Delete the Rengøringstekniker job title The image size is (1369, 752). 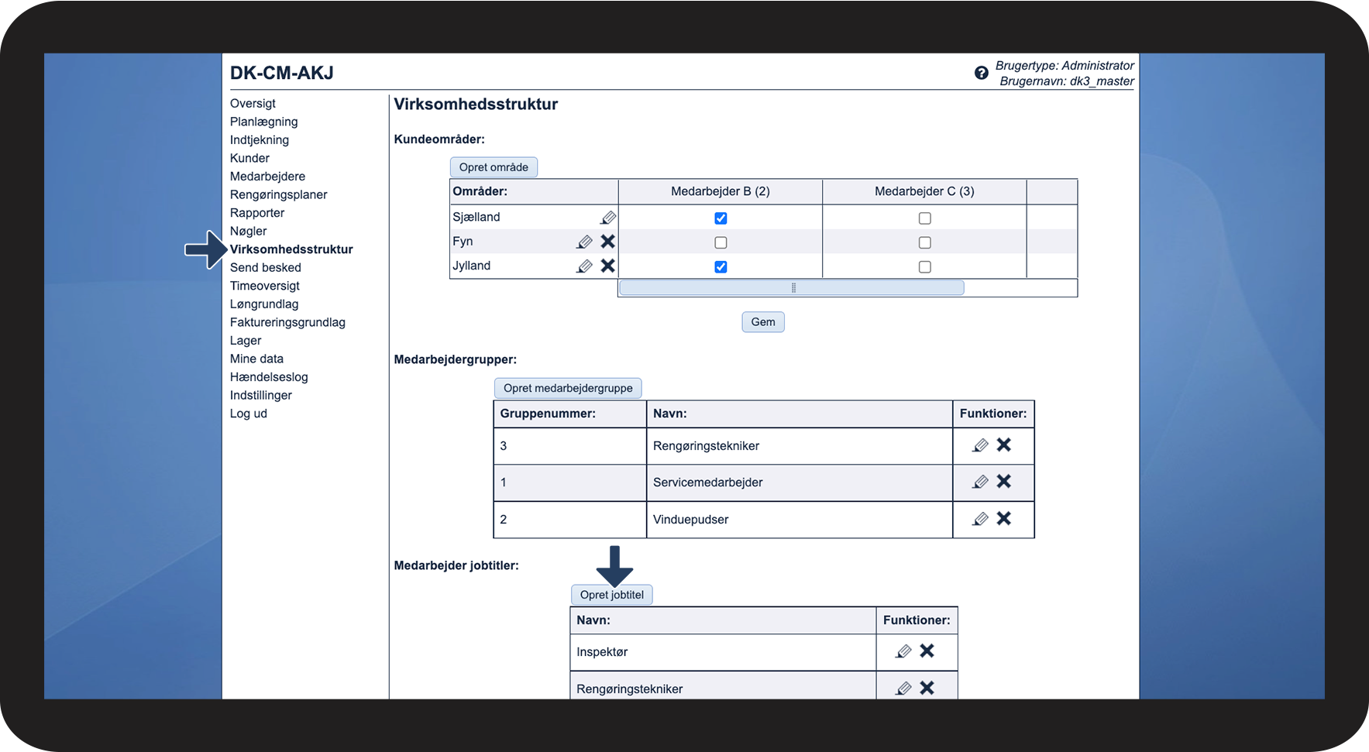point(927,688)
